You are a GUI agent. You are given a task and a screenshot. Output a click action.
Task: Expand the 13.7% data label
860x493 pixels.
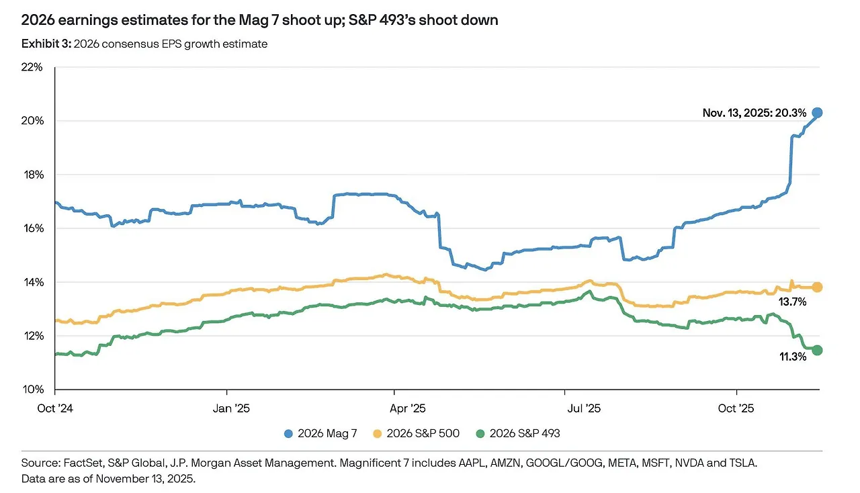tap(793, 302)
